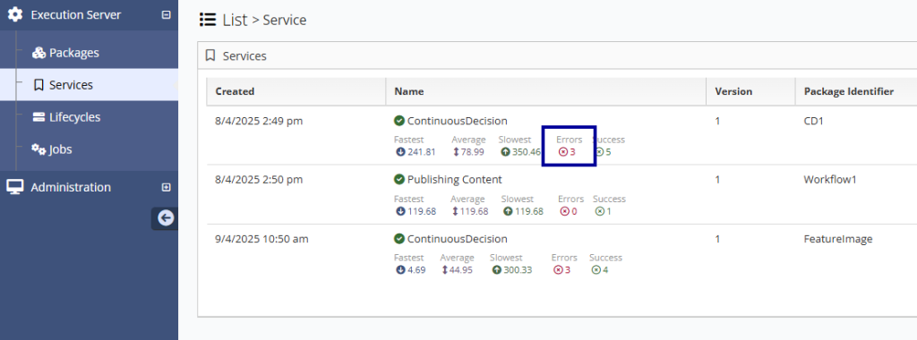Click the success icon beside 1

pos(599,211)
